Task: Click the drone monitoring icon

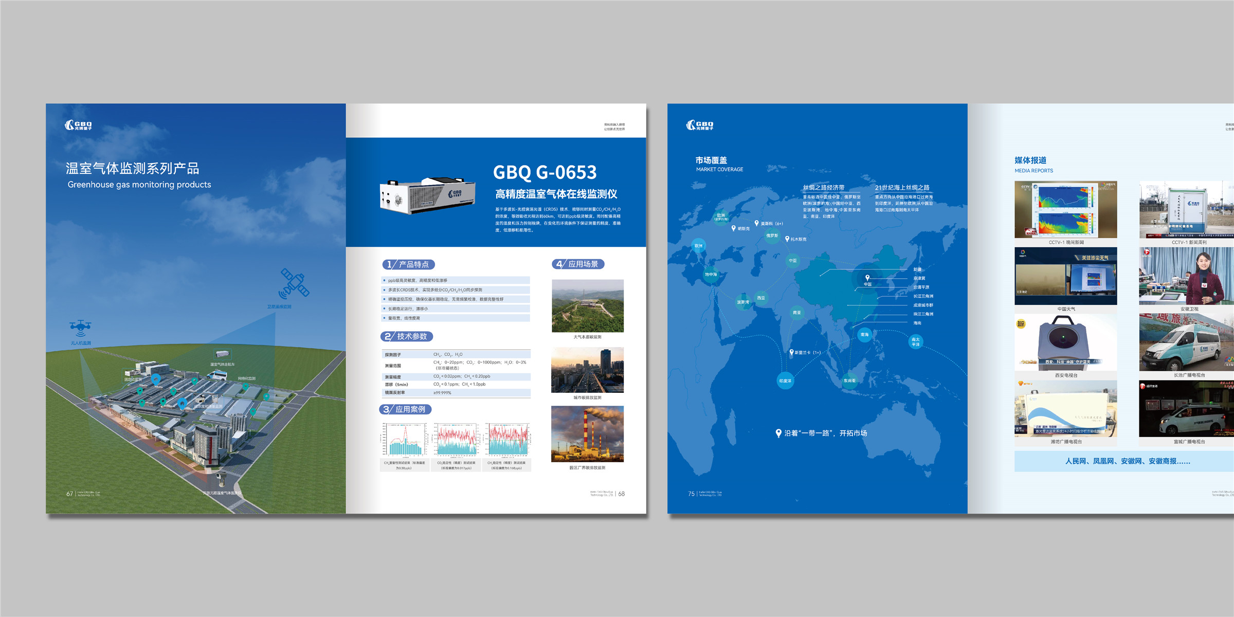Action: click(x=80, y=327)
